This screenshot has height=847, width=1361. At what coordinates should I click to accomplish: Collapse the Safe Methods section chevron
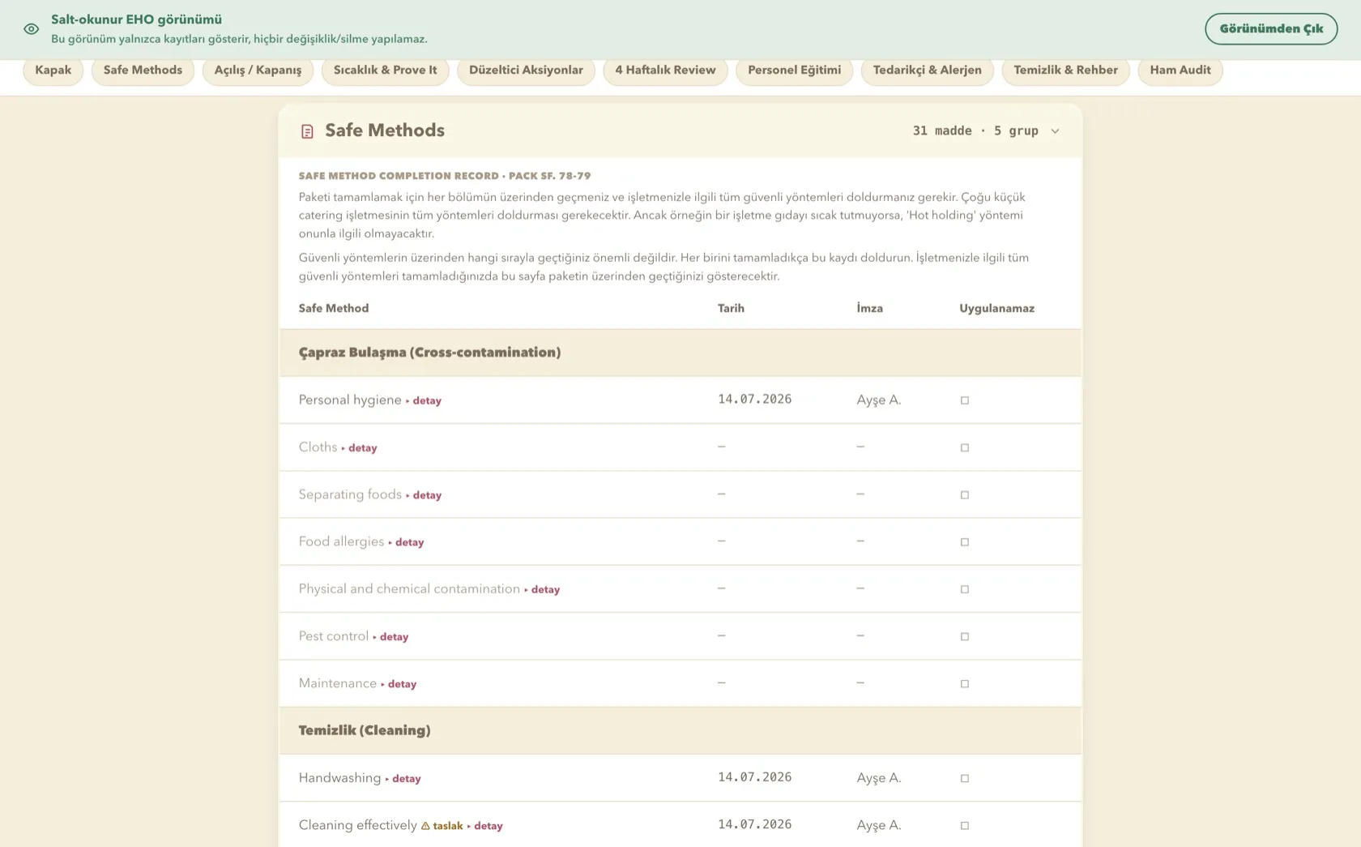1055,131
